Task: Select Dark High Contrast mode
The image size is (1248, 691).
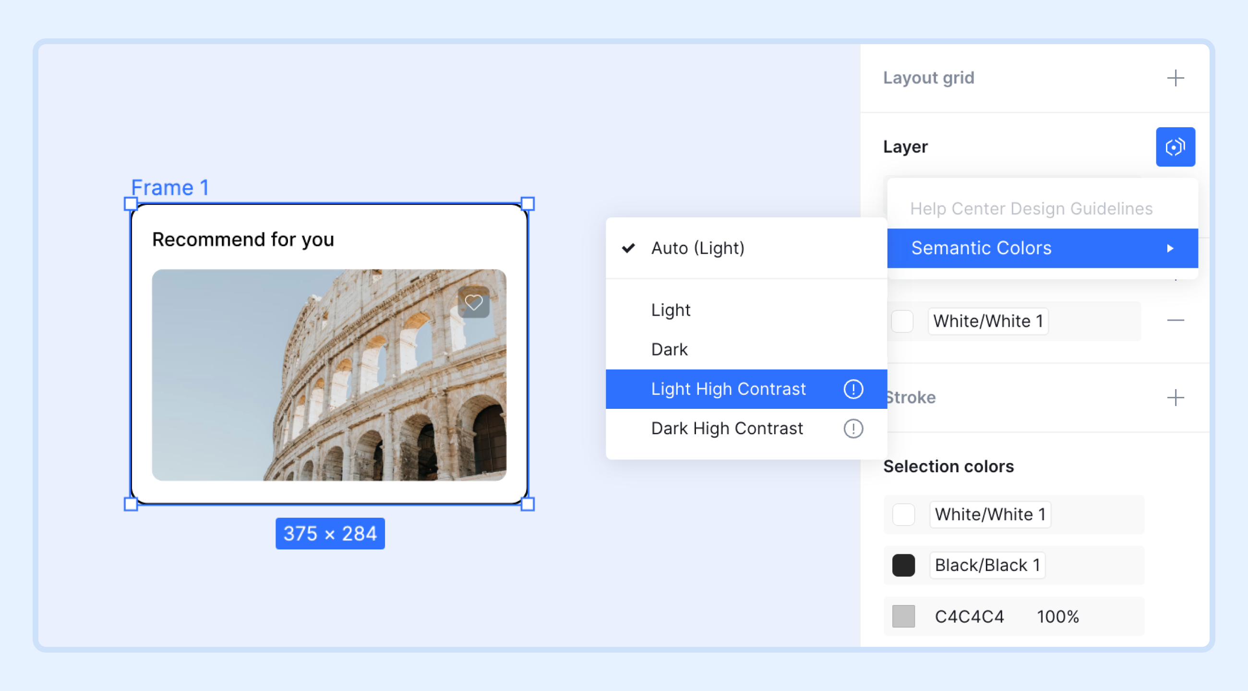Action: point(746,429)
